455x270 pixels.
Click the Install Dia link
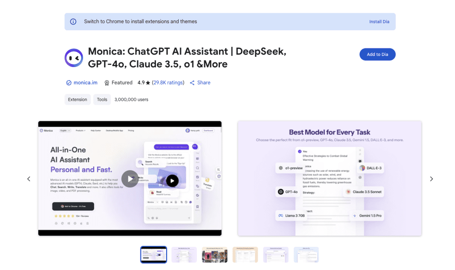pyautogui.click(x=379, y=21)
